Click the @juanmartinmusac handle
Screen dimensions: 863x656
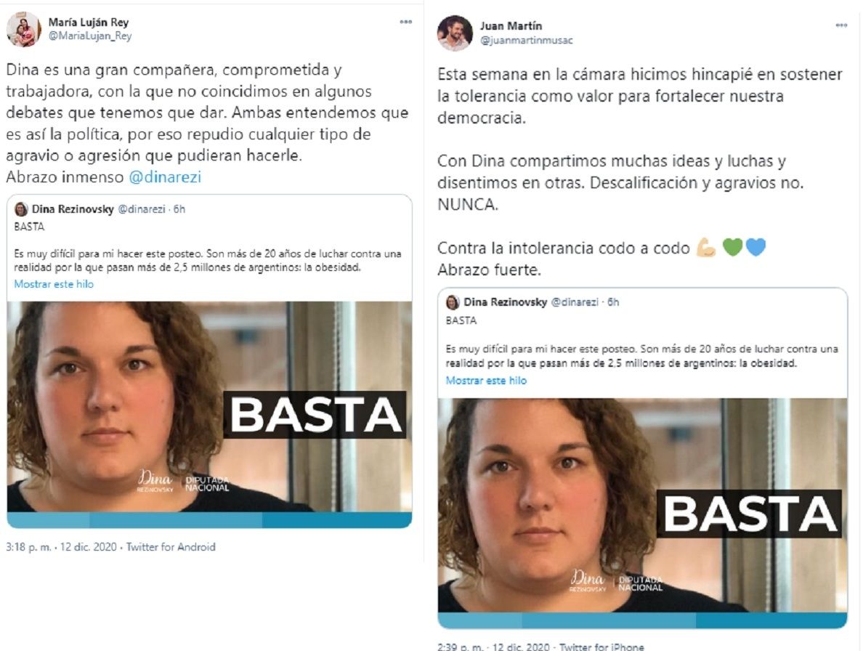(x=526, y=40)
